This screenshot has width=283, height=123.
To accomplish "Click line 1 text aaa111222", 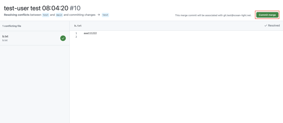I will tap(90, 33).
